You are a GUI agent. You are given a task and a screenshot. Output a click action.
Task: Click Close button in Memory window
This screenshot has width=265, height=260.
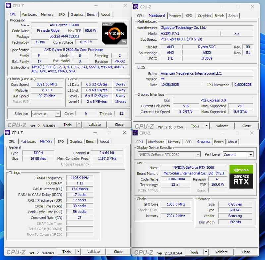click(118, 252)
